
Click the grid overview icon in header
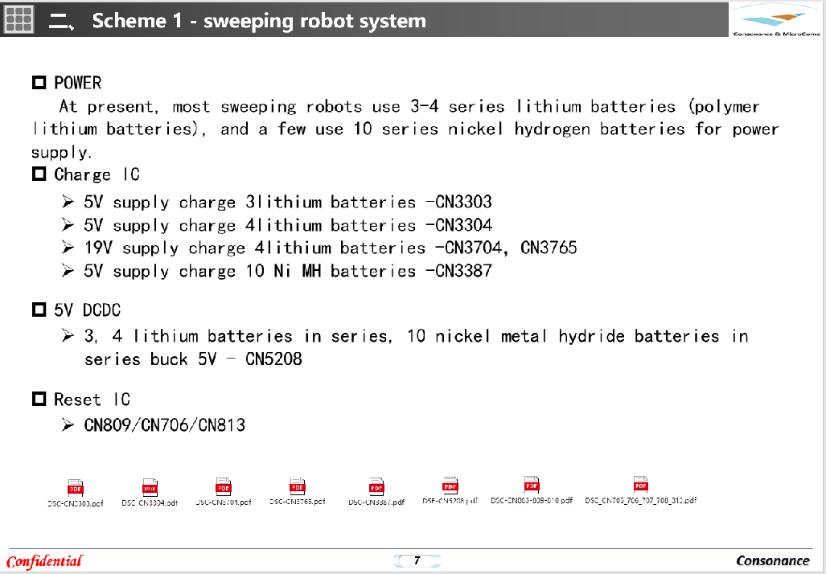(19, 20)
